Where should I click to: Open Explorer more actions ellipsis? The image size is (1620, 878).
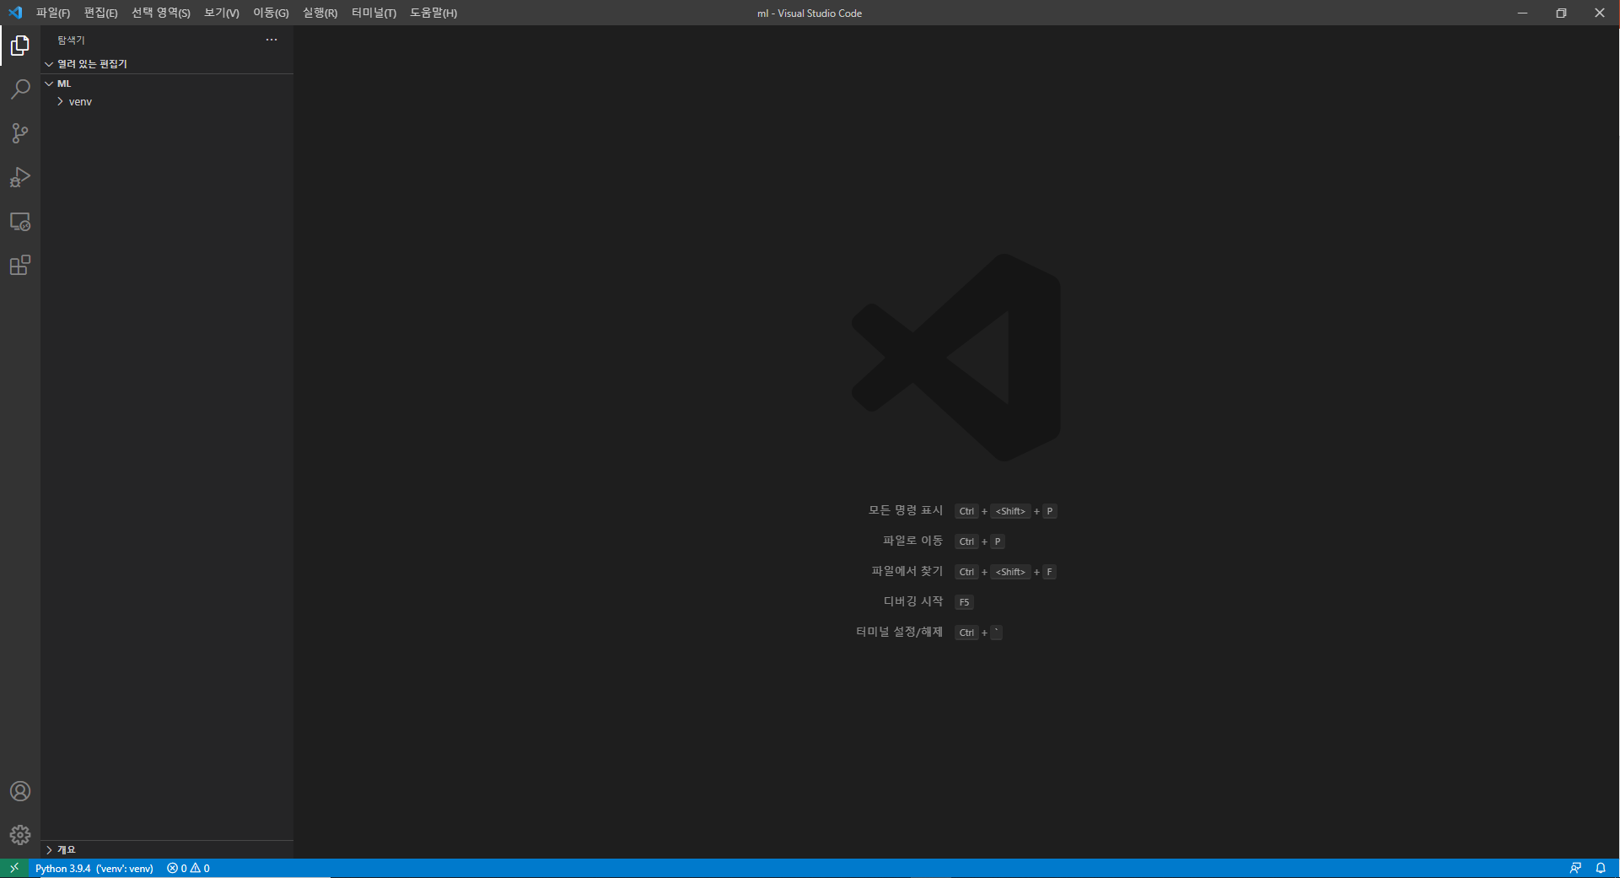point(272,40)
